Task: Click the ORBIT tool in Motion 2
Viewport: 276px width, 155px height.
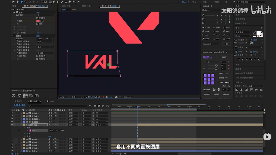Action: pyautogui.click(x=216, y=35)
